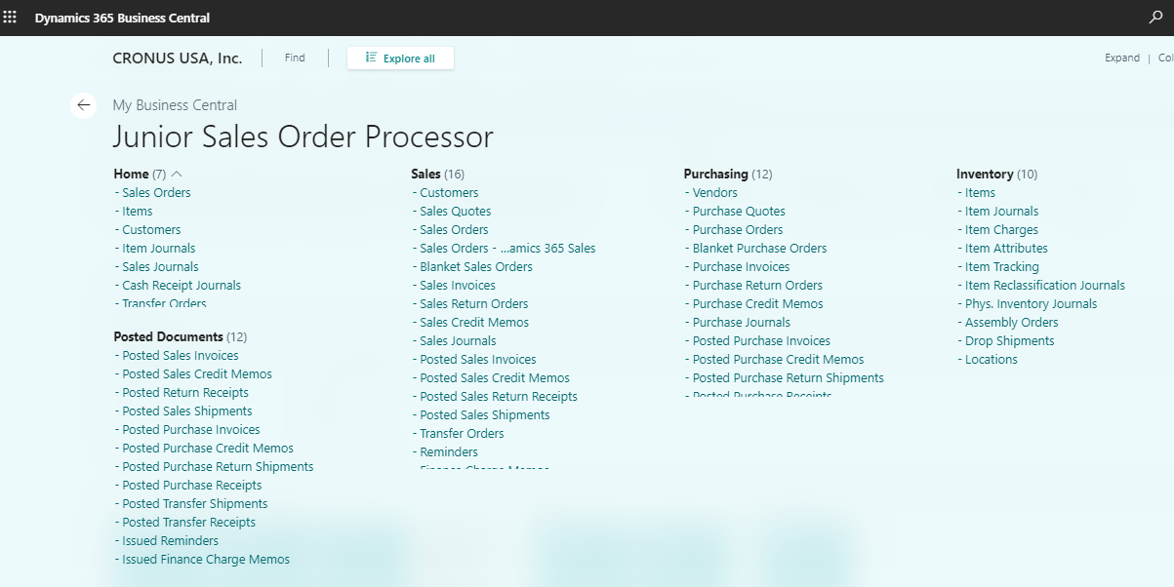Open Sales Orders under Home

pos(156,193)
